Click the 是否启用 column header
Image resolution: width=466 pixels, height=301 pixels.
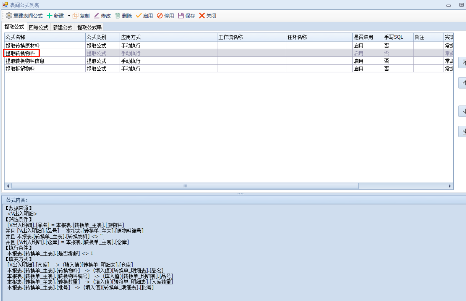coord(367,37)
